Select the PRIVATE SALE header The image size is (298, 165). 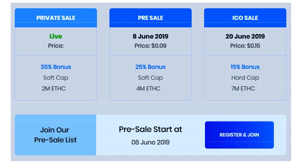(56, 18)
